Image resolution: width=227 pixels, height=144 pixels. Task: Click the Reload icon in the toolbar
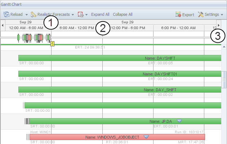(6, 14)
